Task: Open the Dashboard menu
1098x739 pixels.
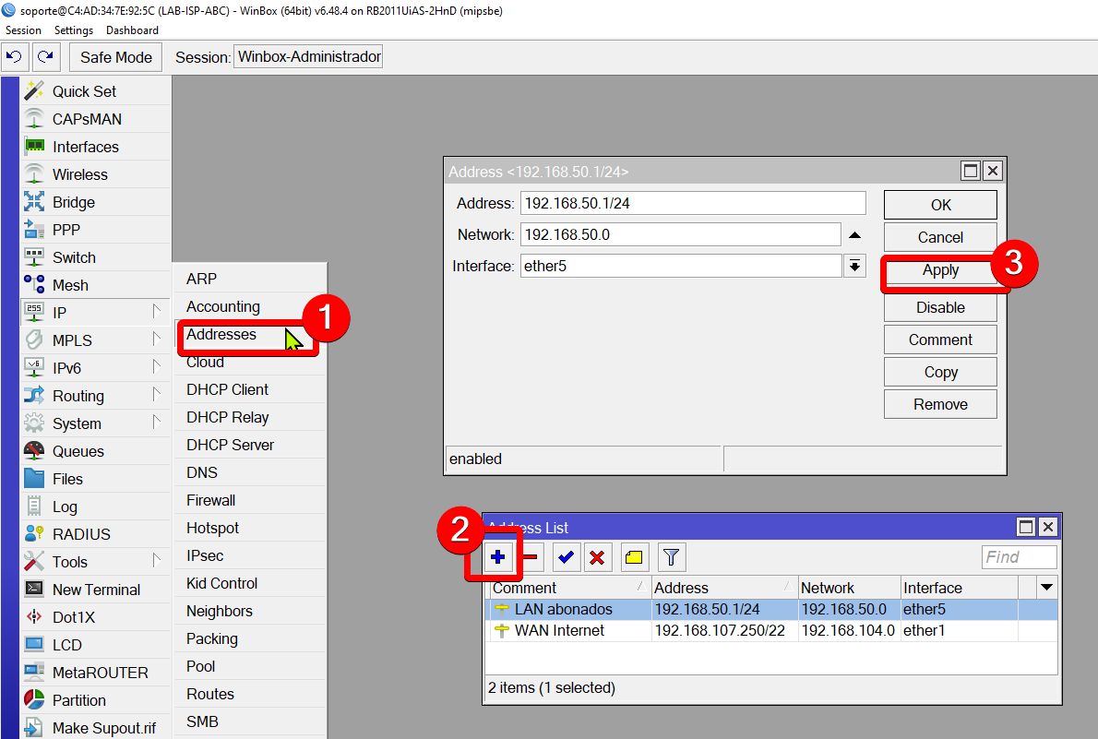Action: click(131, 30)
